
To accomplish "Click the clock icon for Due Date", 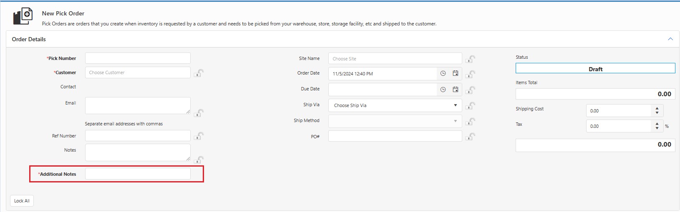I will [443, 90].
